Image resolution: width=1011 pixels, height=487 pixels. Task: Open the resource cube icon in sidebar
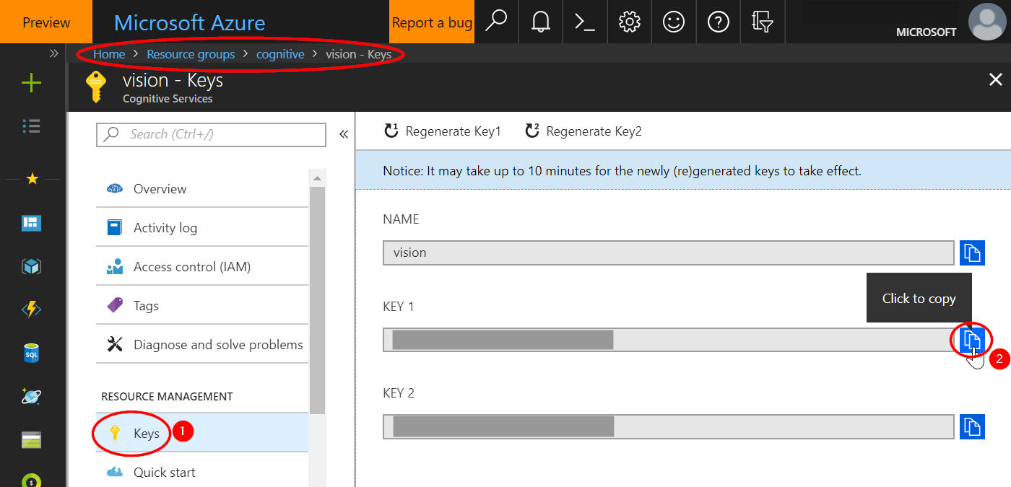point(32,267)
